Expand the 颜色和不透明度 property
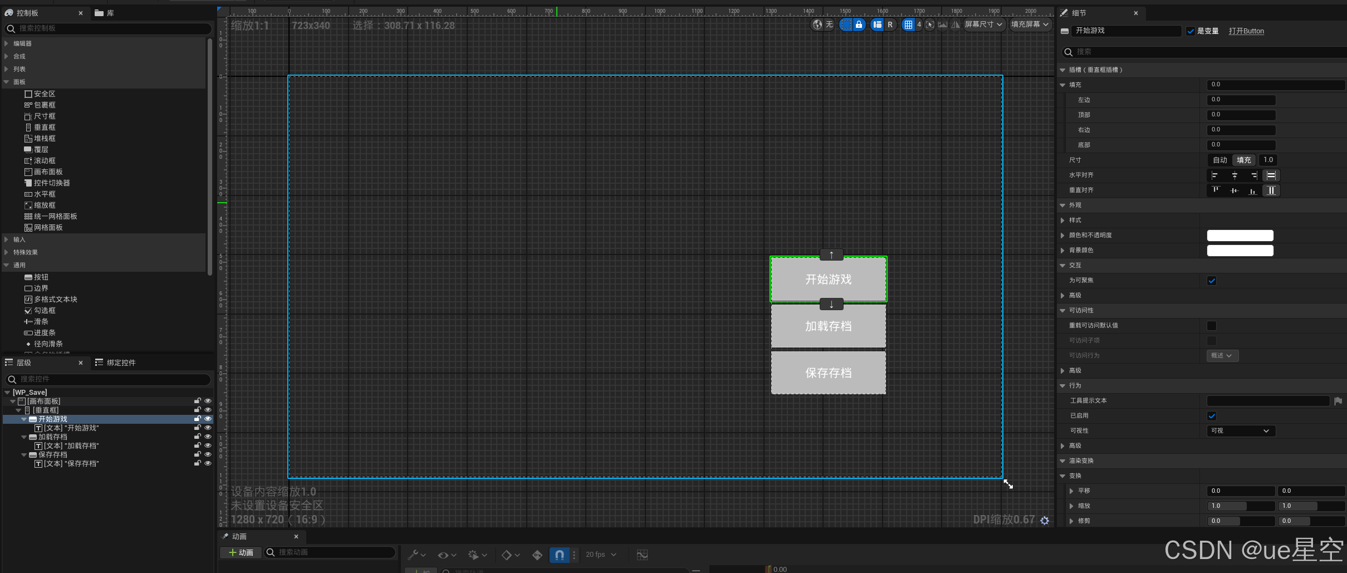Viewport: 1347px width, 573px height. click(x=1063, y=236)
